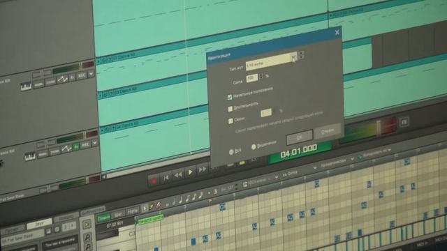
Task: Click the rewind transport button
Action: pyautogui.click(x=178, y=175)
